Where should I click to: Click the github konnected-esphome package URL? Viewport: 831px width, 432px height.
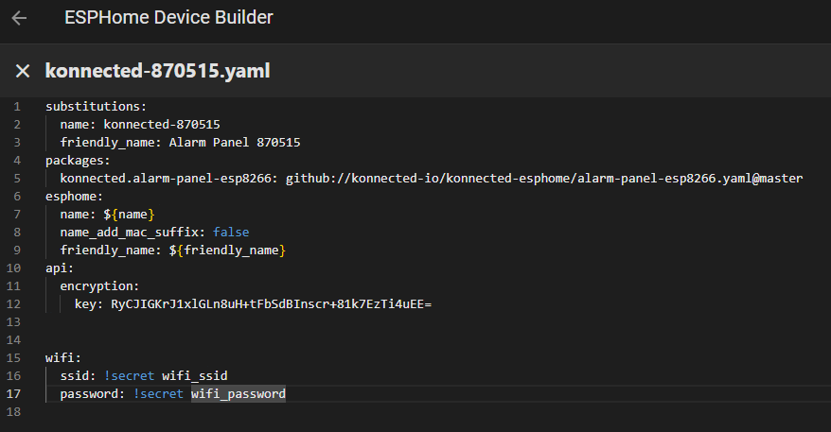point(543,179)
